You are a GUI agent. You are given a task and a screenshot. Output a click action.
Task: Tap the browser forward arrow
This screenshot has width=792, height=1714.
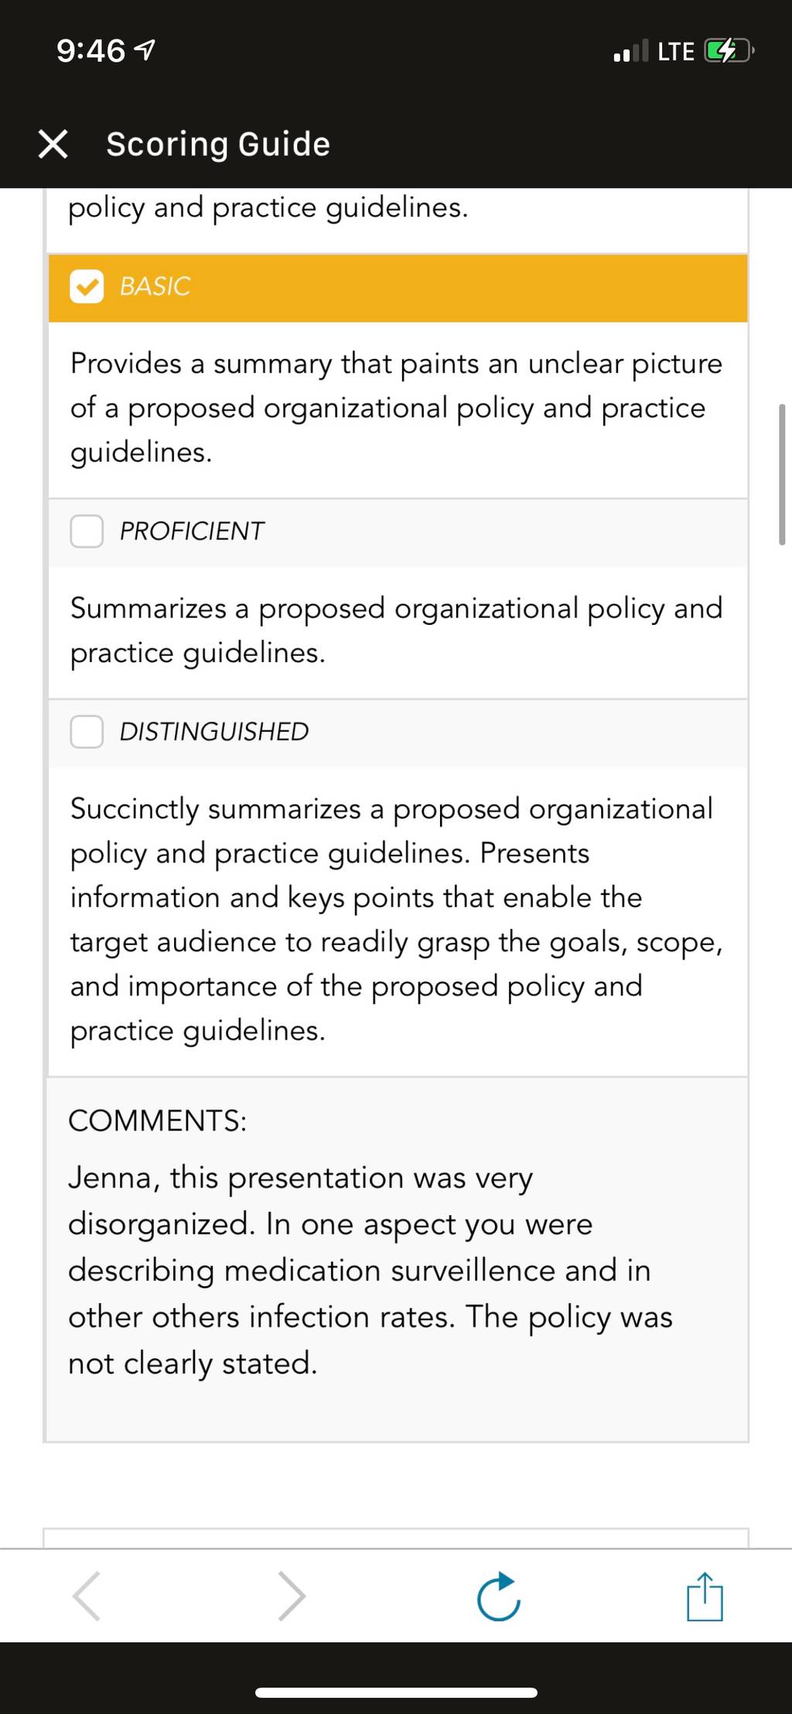pyautogui.click(x=292, y=1596)
